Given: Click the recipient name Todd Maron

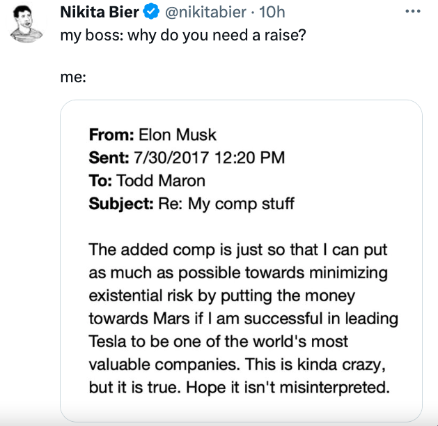Looking at the screenshot, I should [x=161, y=181].
